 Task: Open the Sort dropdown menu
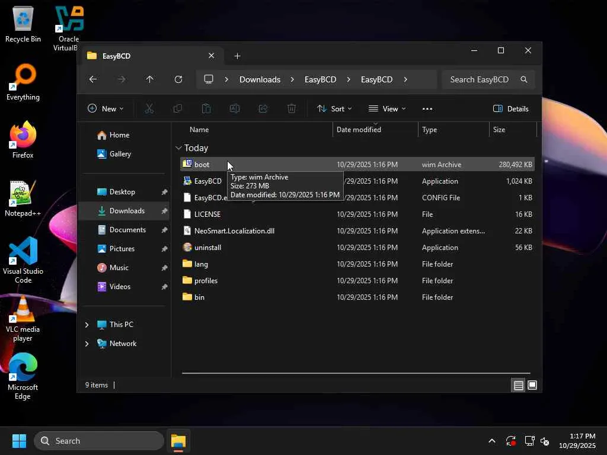[x=334, y=108]
